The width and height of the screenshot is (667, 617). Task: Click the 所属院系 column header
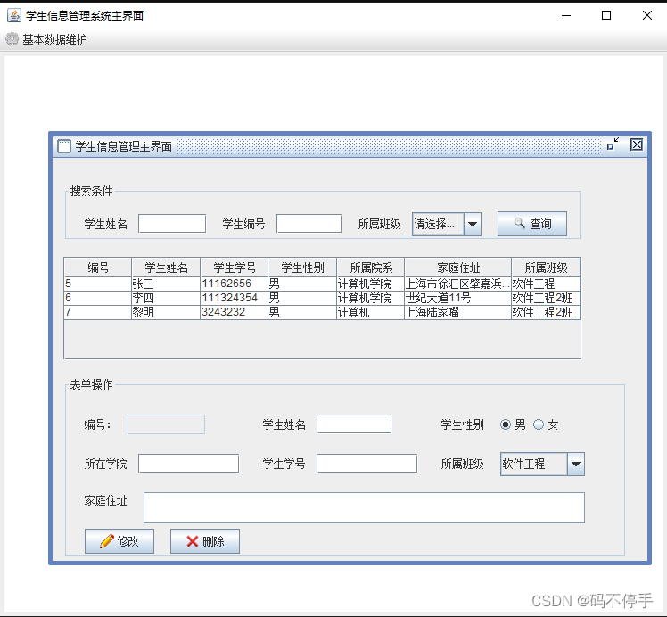click(371, 267)
